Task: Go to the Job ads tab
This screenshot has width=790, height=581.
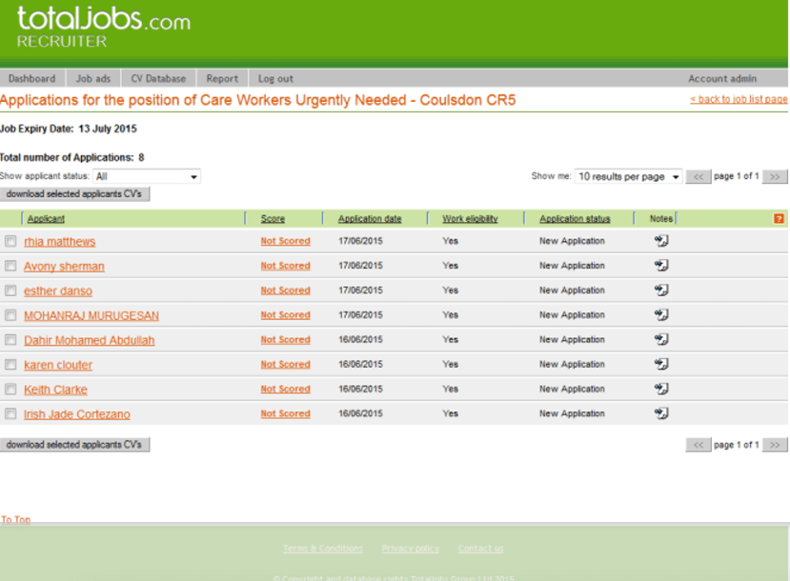Action: pyautogui.click(x=92, y=79)
